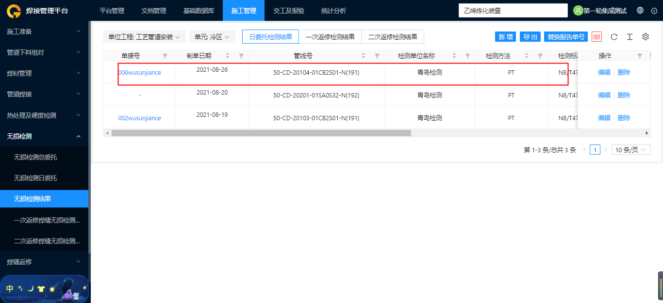Expand 焊材管理 sidebar menu
This screenshot has width=663, height=303.
[x=44, y=73]
